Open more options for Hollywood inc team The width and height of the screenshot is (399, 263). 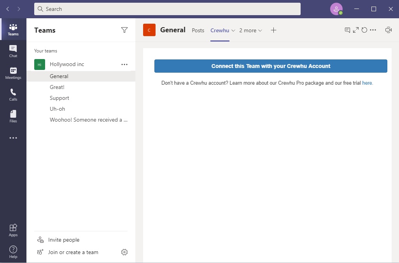124,64
